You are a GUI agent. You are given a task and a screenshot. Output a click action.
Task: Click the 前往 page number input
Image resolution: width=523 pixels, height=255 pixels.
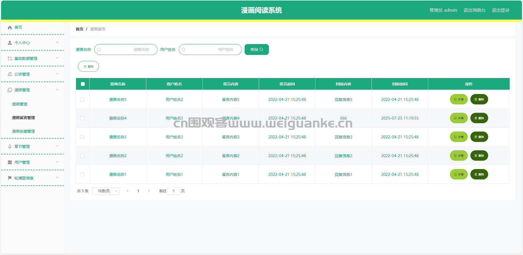[x=174, y=191]
